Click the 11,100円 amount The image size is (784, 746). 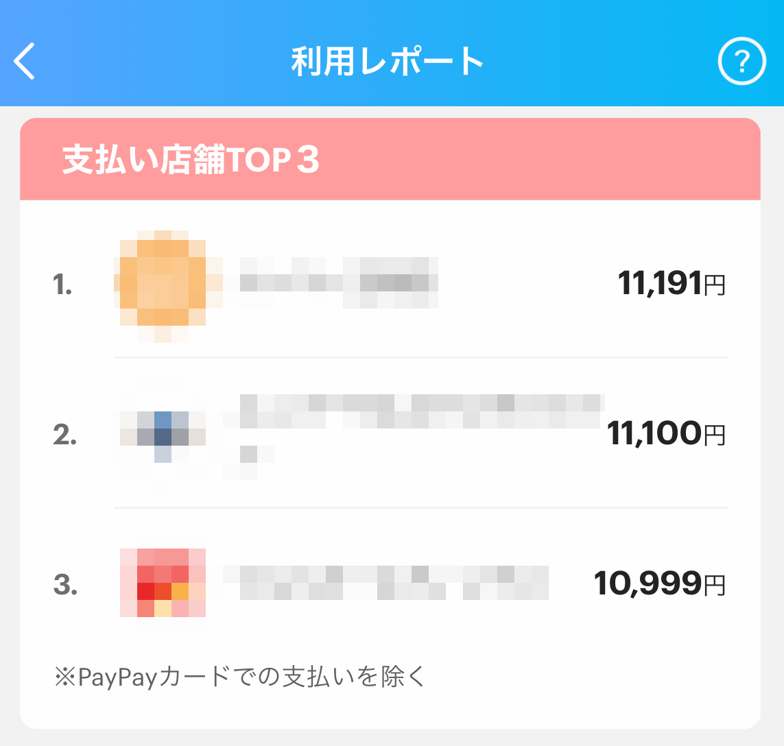tap(665, 434)
